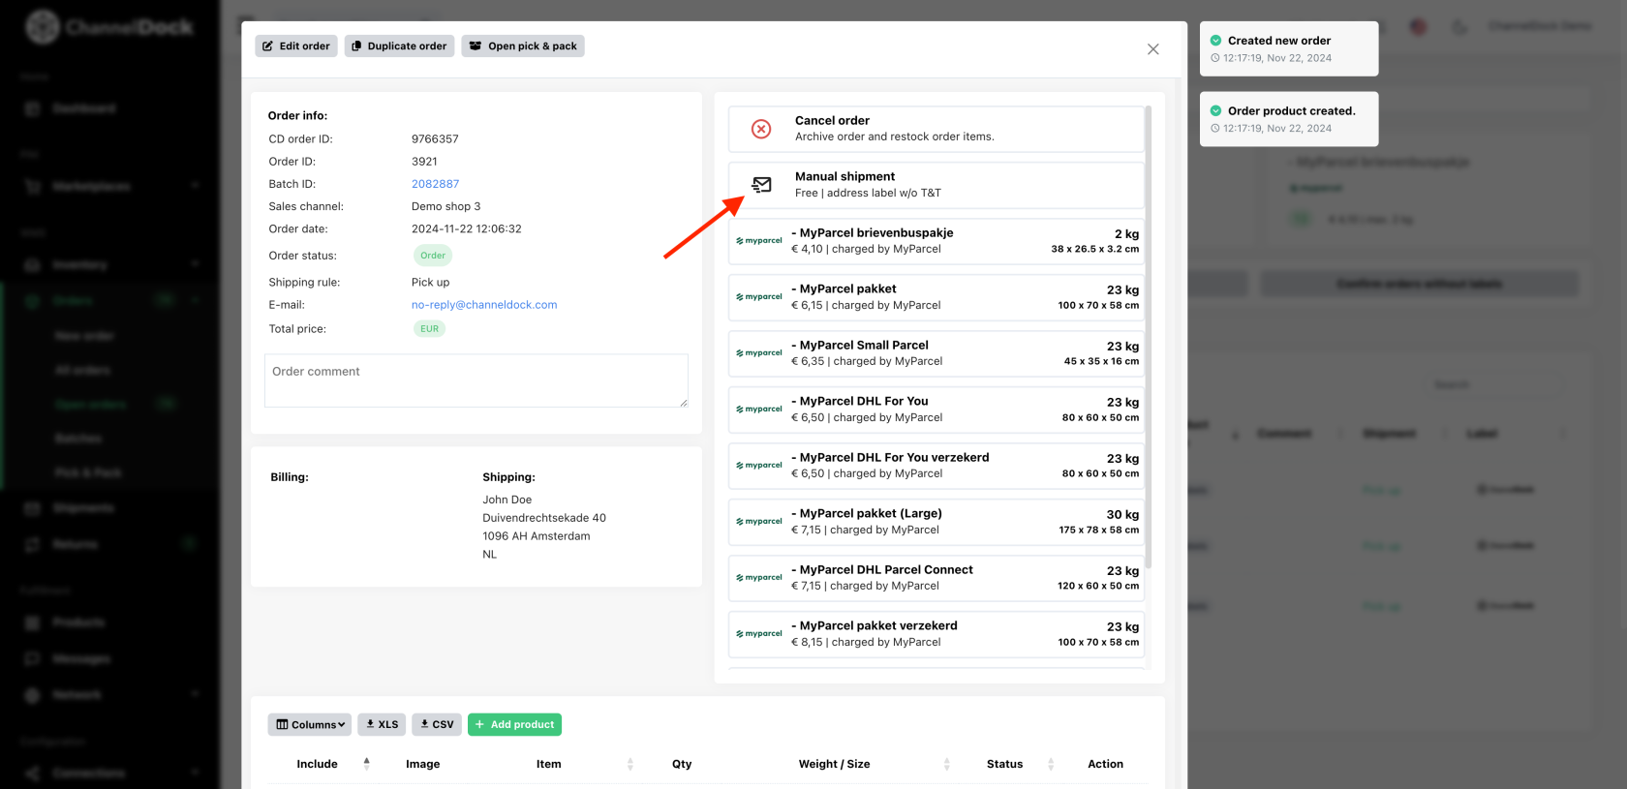Viewport: 1627px width, 789px height.
Task: Toggle dark mode moon icon in top bar
Action: pos(1459,27)
